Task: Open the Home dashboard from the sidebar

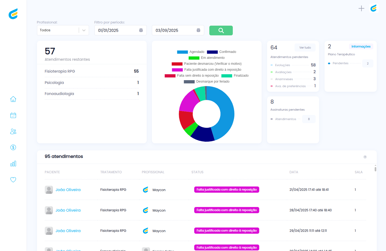Action: point(13,99)
